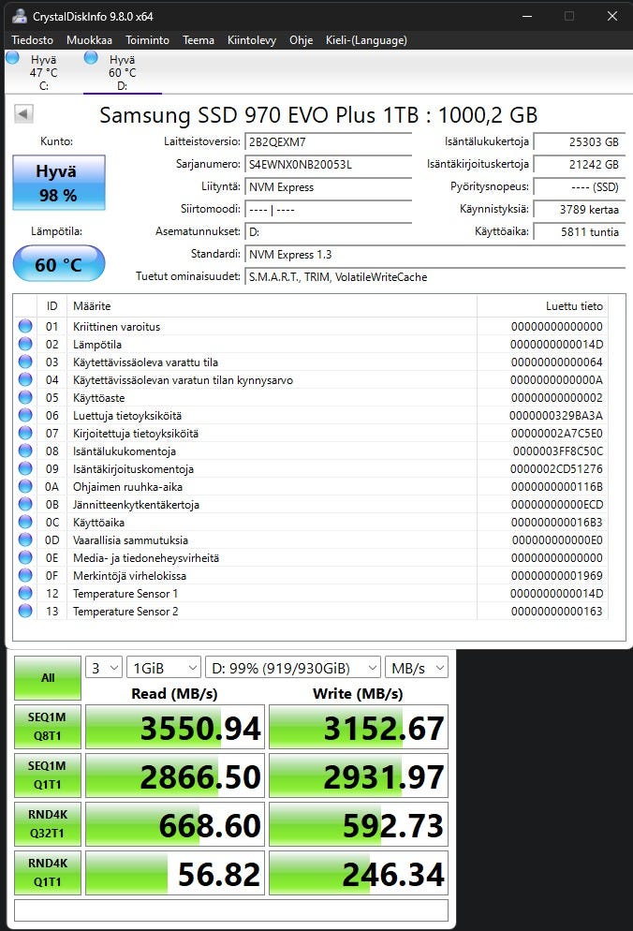The image size is (633, 931).
Task: Run the SEQ1M Q8T1 benchmark
Action: 48,726
